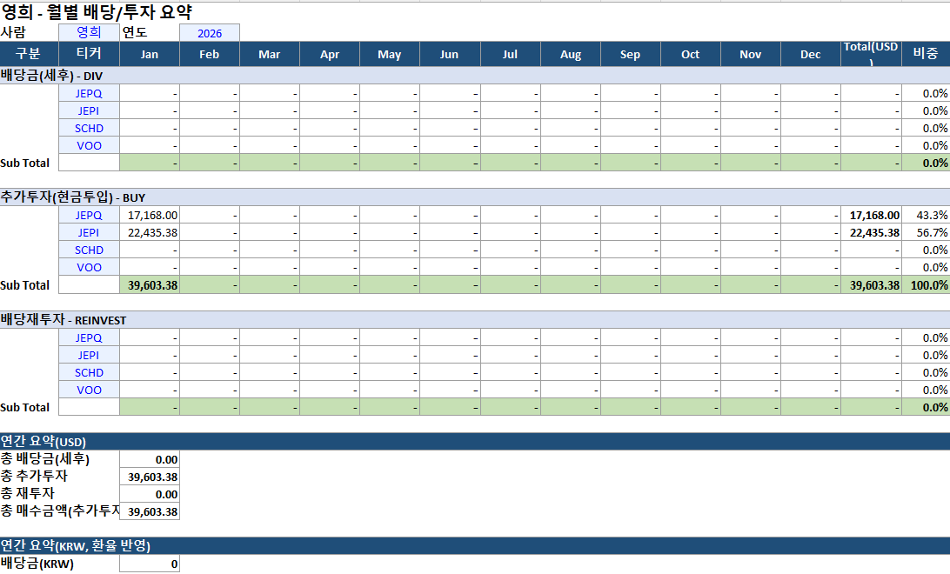The height and width of the screenshot is (574, 950).
Task: Click the 티커 column header
Action: pos(89,54)
